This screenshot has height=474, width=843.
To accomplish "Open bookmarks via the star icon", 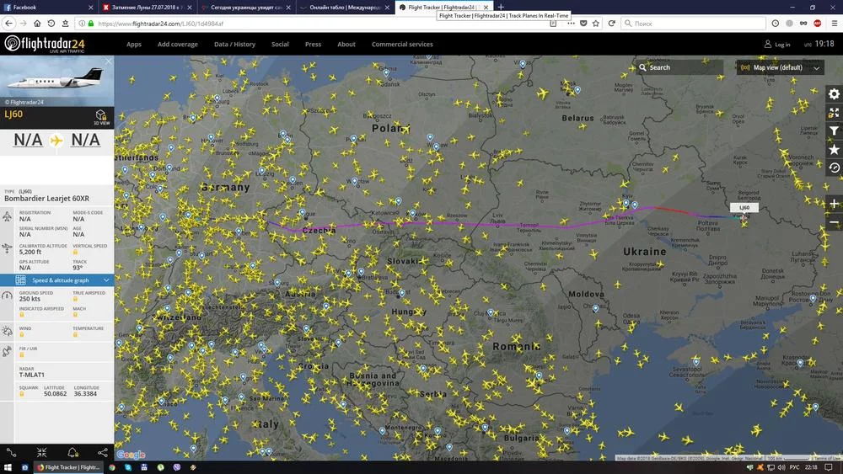I will (834, 149).
